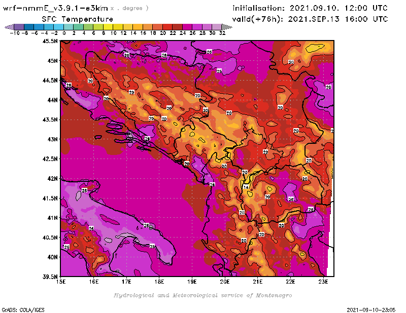The height and width of the screenshot is (313, 406).
Task: Click the '21E' longitude label
Action: click(x=258, y=282)
